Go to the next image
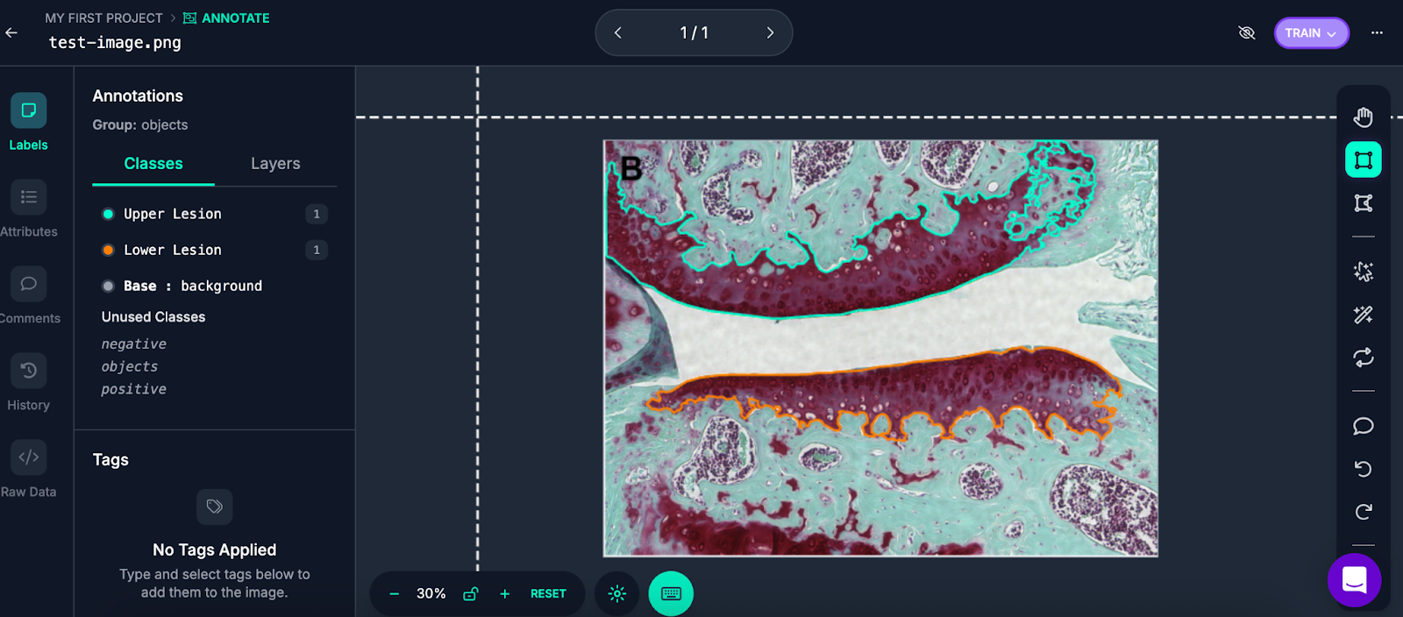This screenshot has width=1403, height=617. [x=770, y=32]
